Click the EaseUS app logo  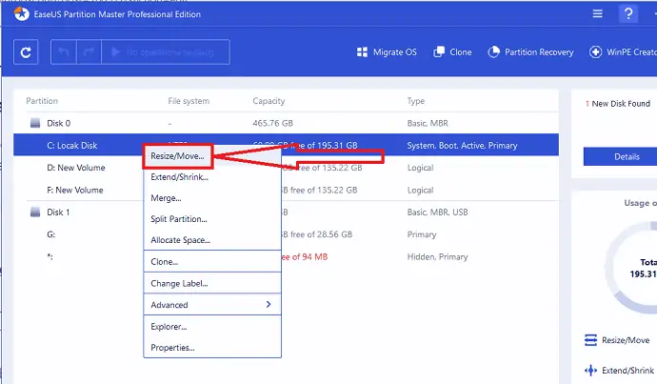click(21, 14)
